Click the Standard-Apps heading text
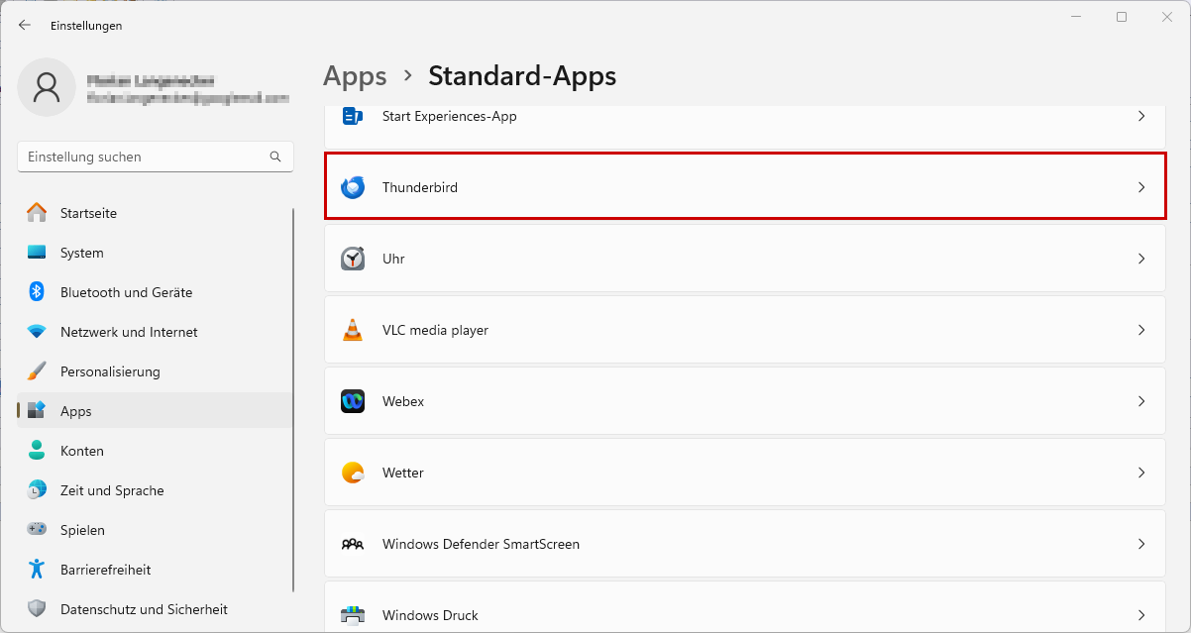 coord(522,76)
